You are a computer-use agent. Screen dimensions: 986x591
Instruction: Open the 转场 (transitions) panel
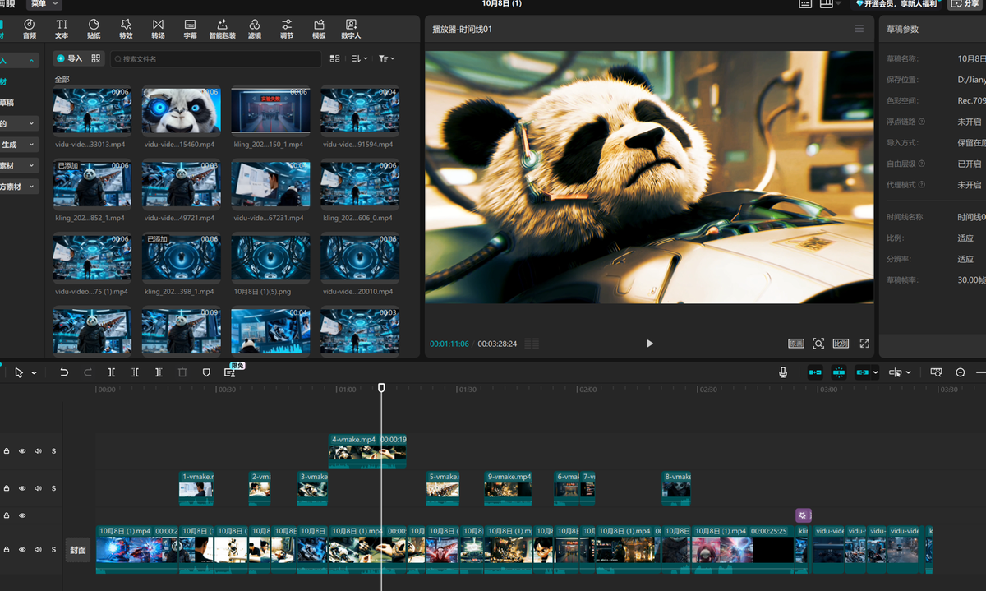[158, 29]
